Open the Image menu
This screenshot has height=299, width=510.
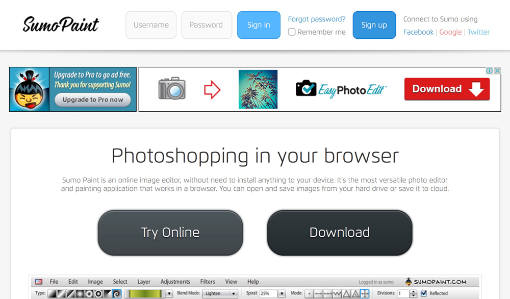(x=95, y=282)
